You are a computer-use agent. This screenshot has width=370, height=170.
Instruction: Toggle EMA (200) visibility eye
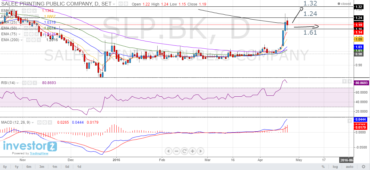tap(29, 40)
